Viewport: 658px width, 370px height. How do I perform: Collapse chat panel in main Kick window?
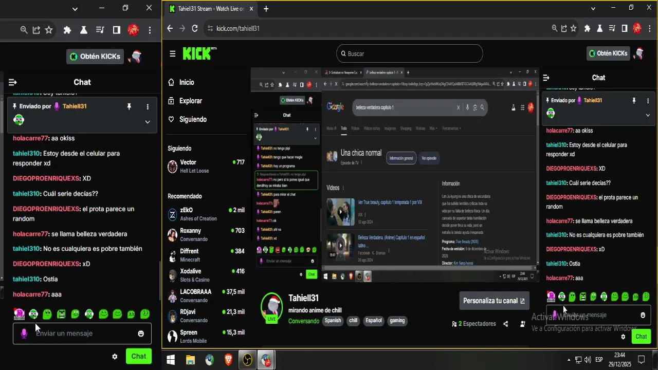tap(546, 78)
